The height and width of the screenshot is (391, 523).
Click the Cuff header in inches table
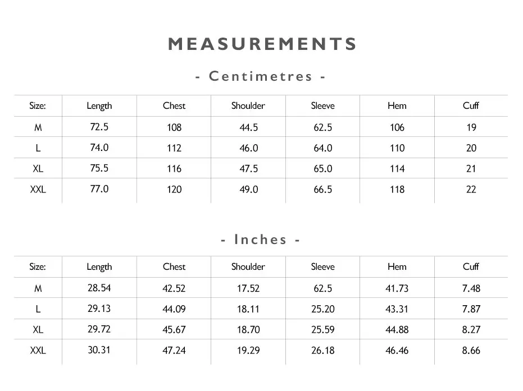point(471,266)
